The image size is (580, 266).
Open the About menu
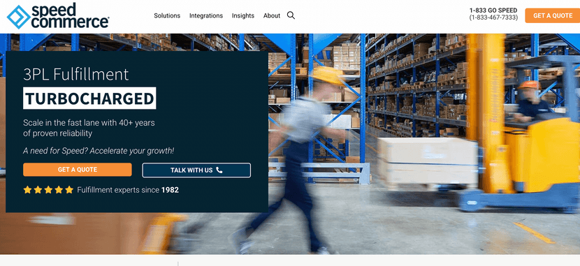[272, 16]
